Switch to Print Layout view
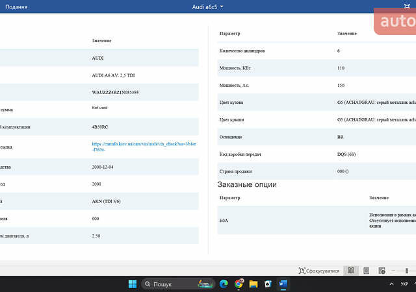416x292 pixels. click(366, 271)
